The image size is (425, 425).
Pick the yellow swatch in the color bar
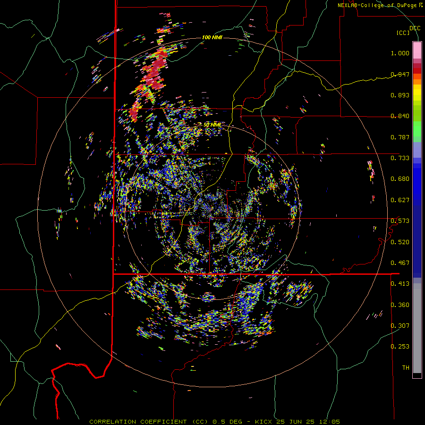[x=417, y=93]
